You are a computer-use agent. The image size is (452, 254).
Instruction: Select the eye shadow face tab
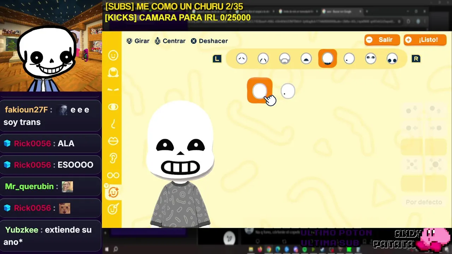click(x=370, y=59)
